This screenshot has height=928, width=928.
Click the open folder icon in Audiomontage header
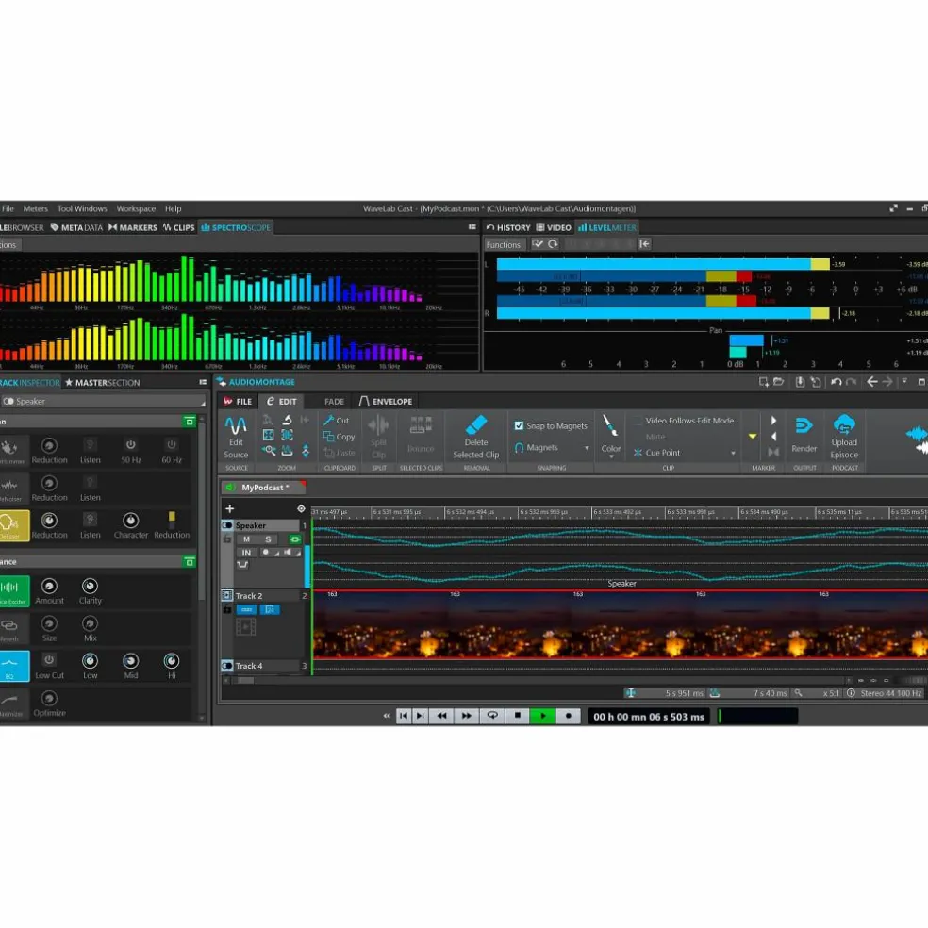[x=779, y=382]
